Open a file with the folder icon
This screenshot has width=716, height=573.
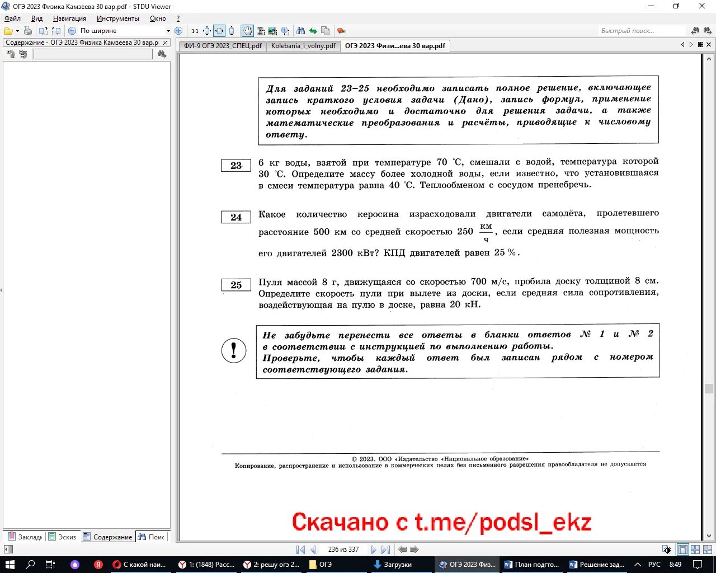(8, 31)
